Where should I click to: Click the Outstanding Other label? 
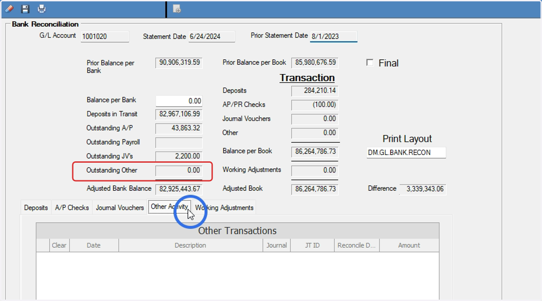112,170
